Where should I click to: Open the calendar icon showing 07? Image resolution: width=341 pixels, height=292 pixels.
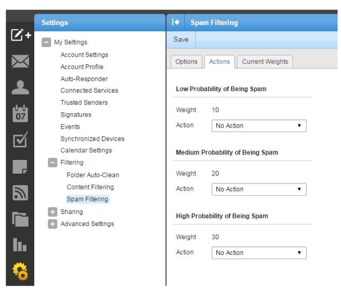(20, 113)
